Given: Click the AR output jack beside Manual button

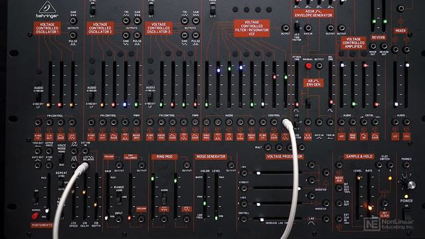Looking at the screenshot, I should (319, 66).
